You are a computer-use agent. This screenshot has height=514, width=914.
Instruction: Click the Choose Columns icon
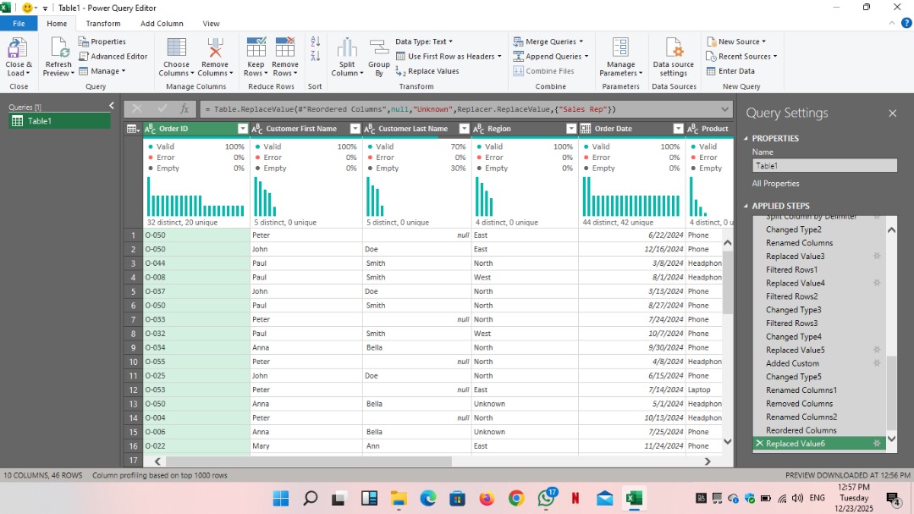[x=176, y=48]
